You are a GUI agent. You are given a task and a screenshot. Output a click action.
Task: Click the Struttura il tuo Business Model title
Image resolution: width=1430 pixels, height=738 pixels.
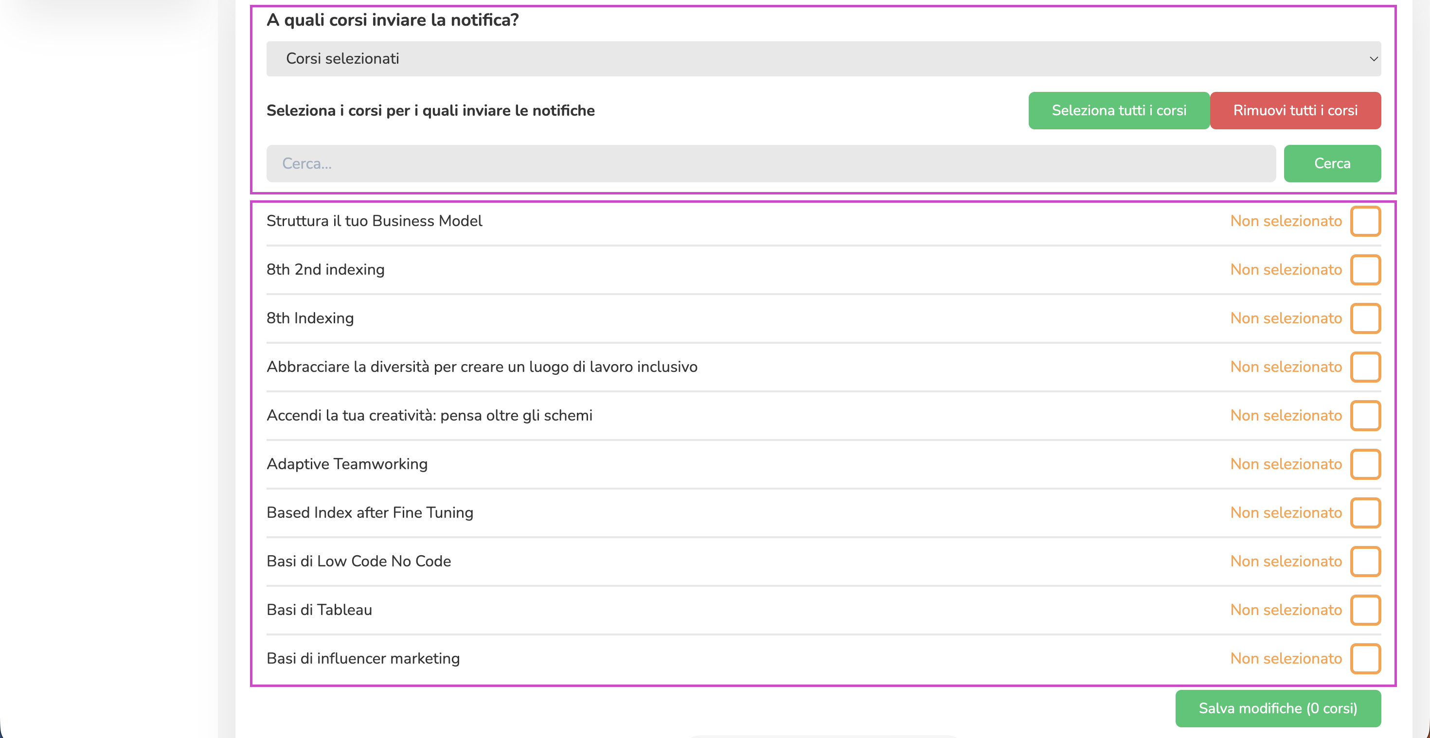click(374, 221)
